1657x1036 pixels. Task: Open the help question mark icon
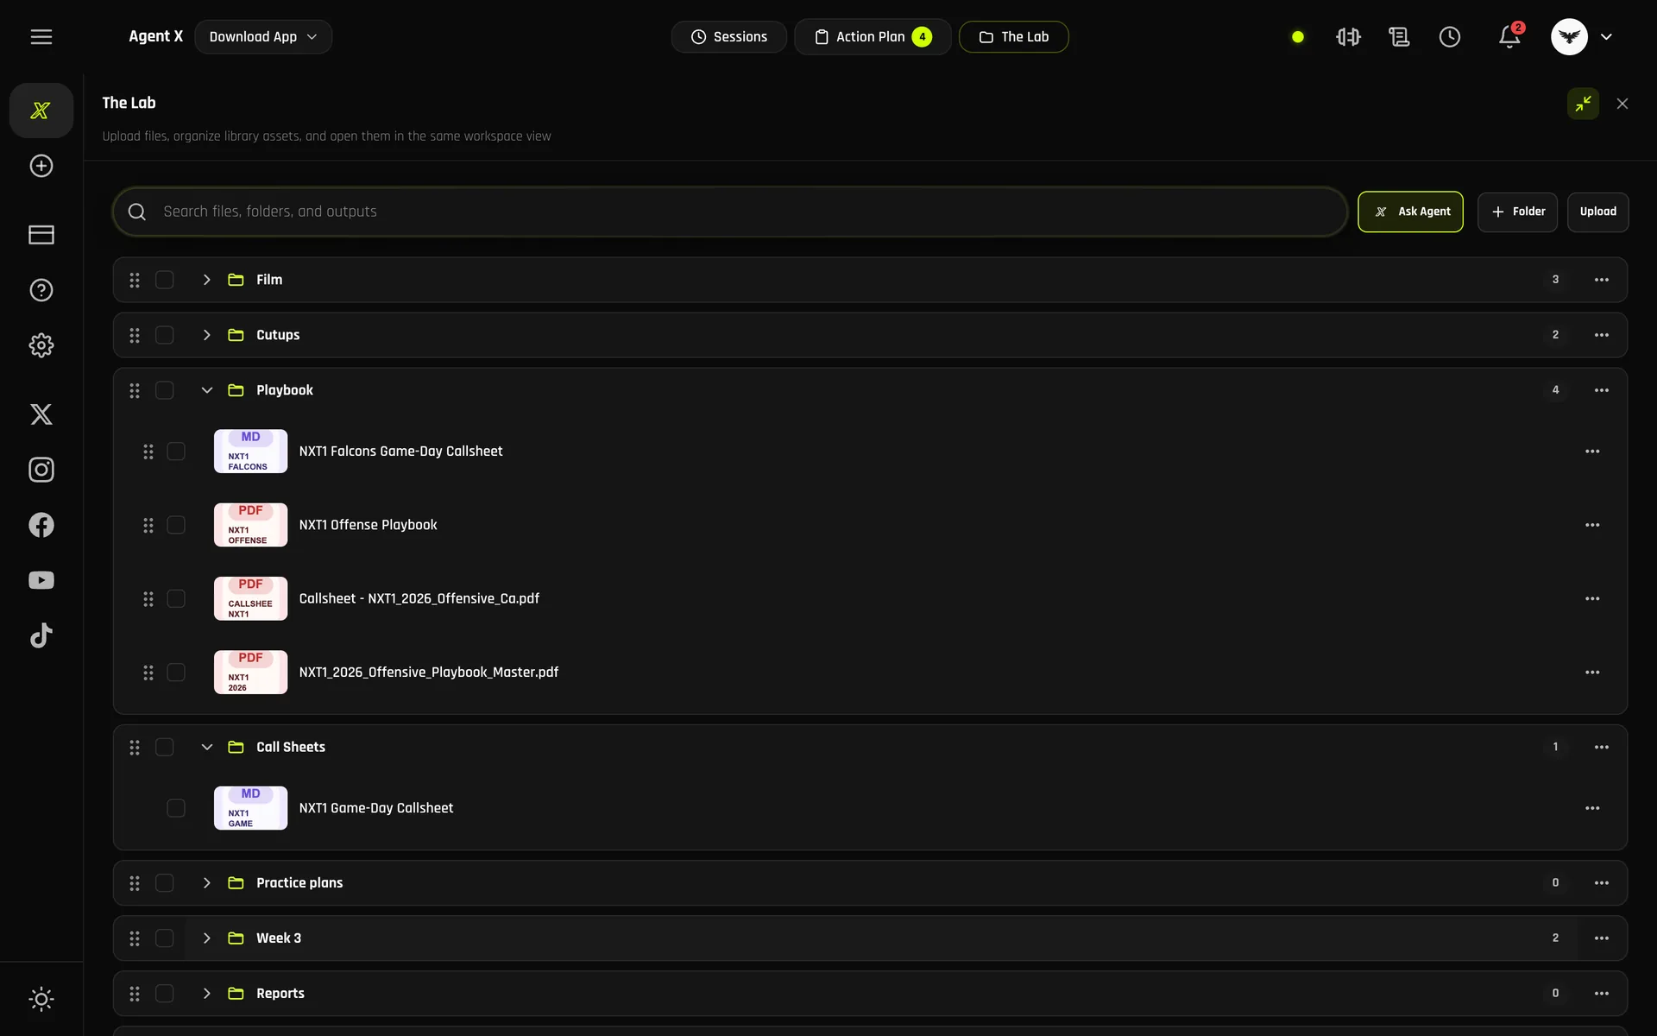(41, 290)
